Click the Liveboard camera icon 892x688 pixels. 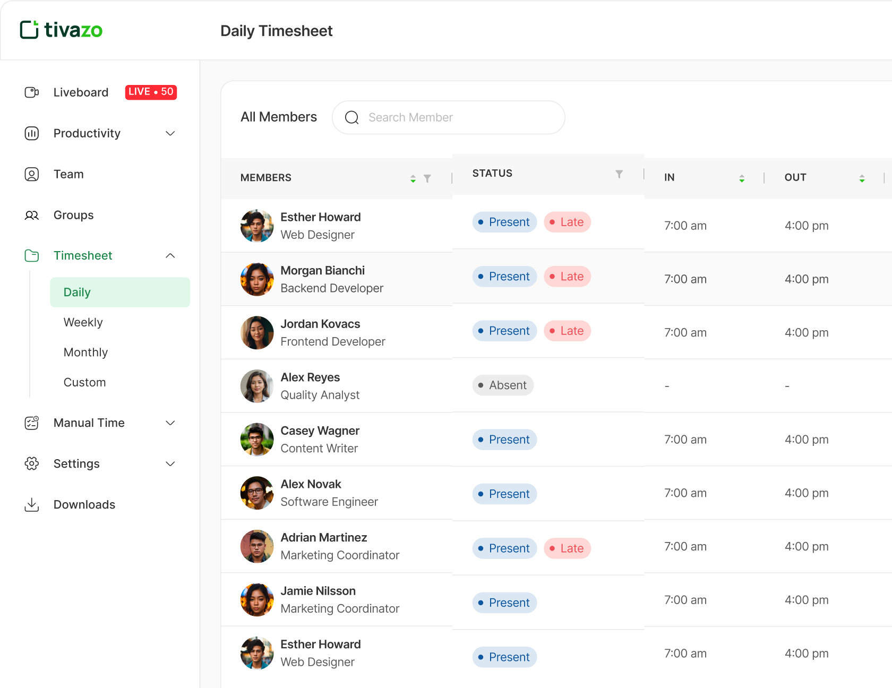[32, 92]
